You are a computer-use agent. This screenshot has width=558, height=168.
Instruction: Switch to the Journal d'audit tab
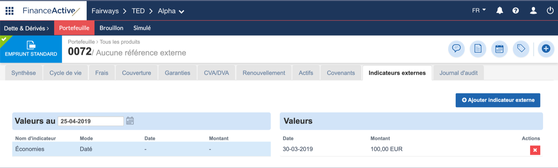click(x=458, y=73)
